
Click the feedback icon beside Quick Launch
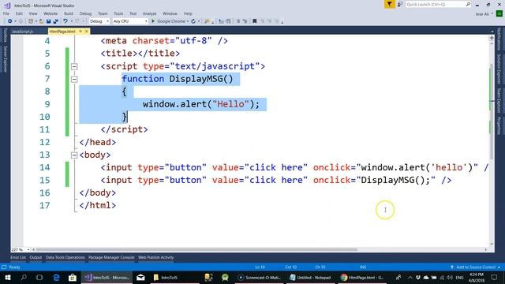click(400, 4)
